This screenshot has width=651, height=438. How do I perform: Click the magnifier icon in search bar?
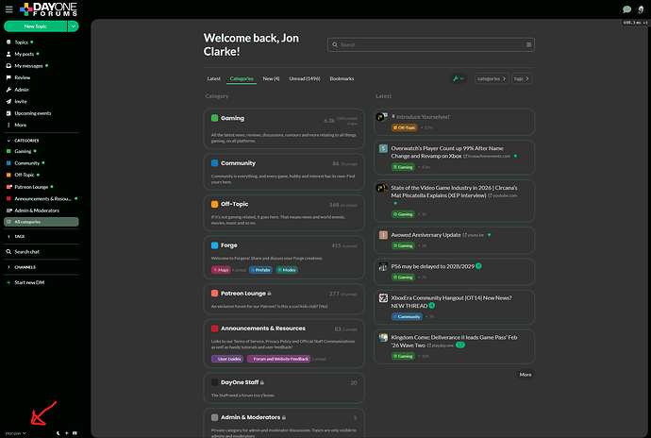pos(335,44)
